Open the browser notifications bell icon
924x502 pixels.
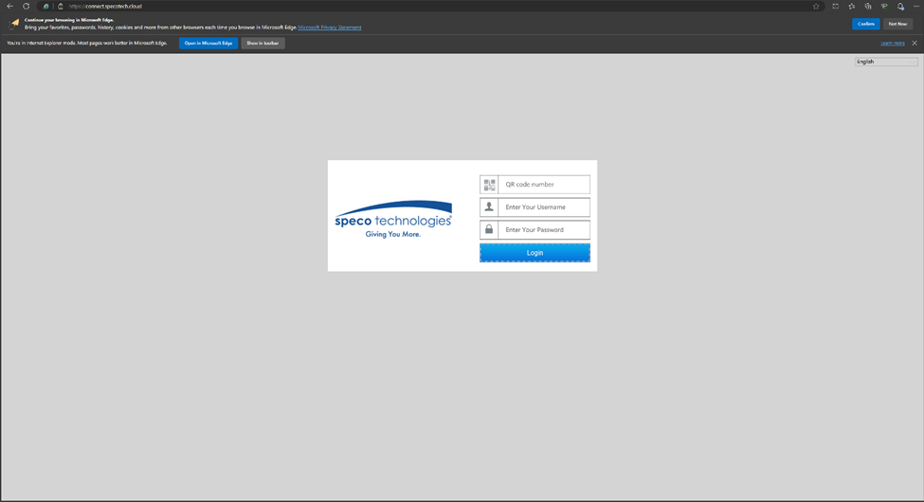click(x=900, y=6)
